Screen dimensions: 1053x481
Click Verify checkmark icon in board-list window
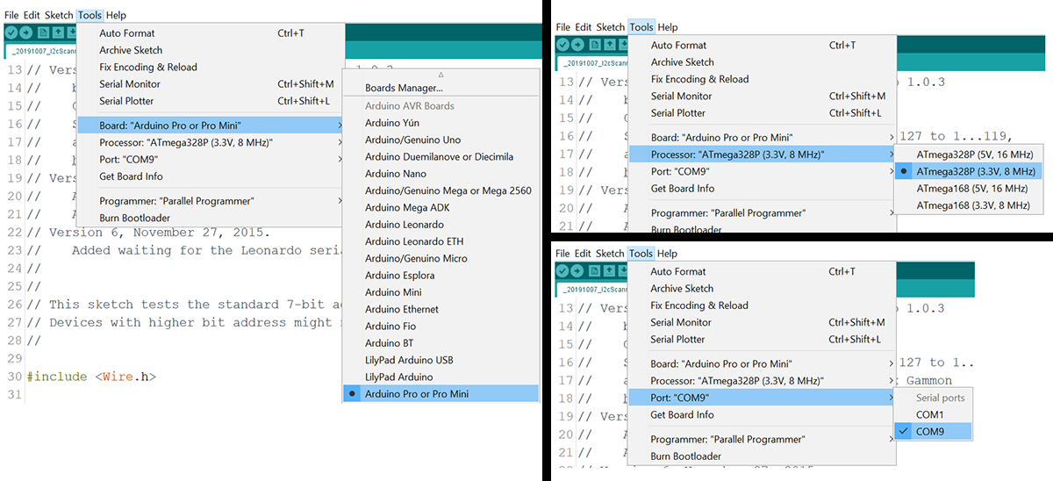(11, 32)
